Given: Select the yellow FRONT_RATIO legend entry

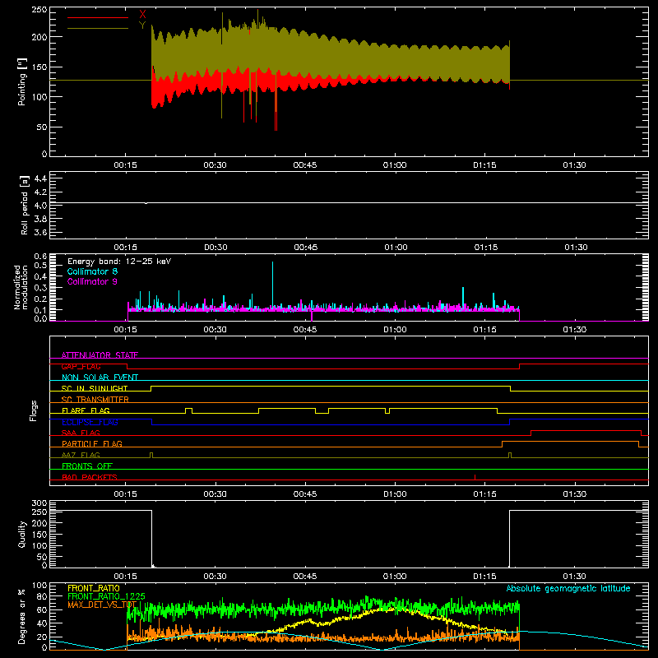Looking at the screenshot, I should pyautogui.click(x=94, y=588).
